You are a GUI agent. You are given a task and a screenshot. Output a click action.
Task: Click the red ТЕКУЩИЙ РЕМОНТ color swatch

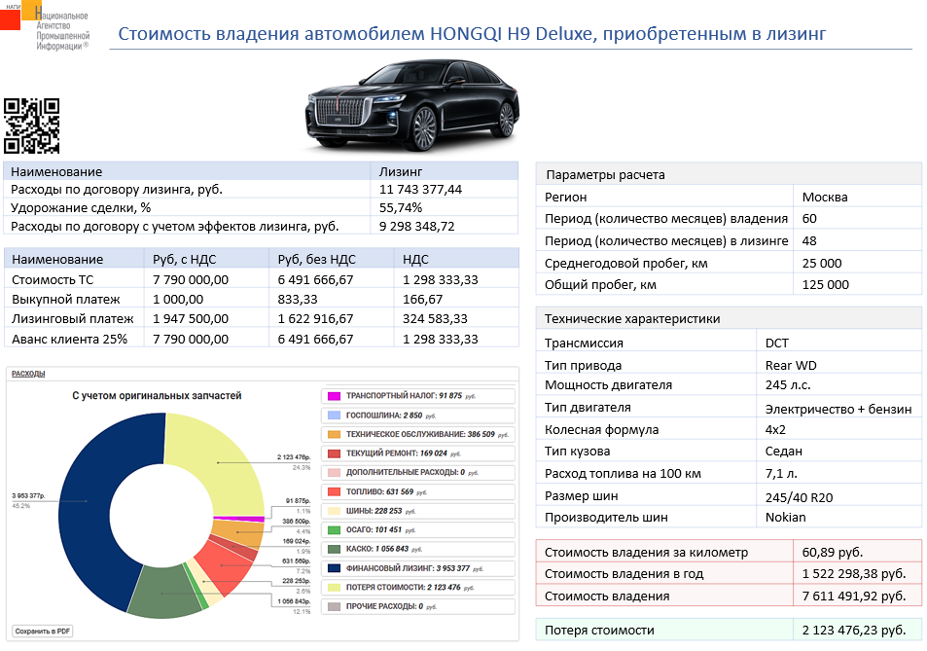click(x=334, y=453)
